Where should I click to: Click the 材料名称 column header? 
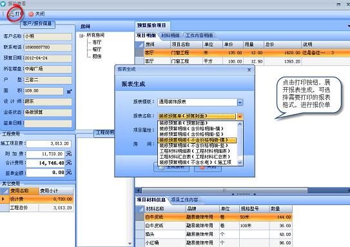165,209
